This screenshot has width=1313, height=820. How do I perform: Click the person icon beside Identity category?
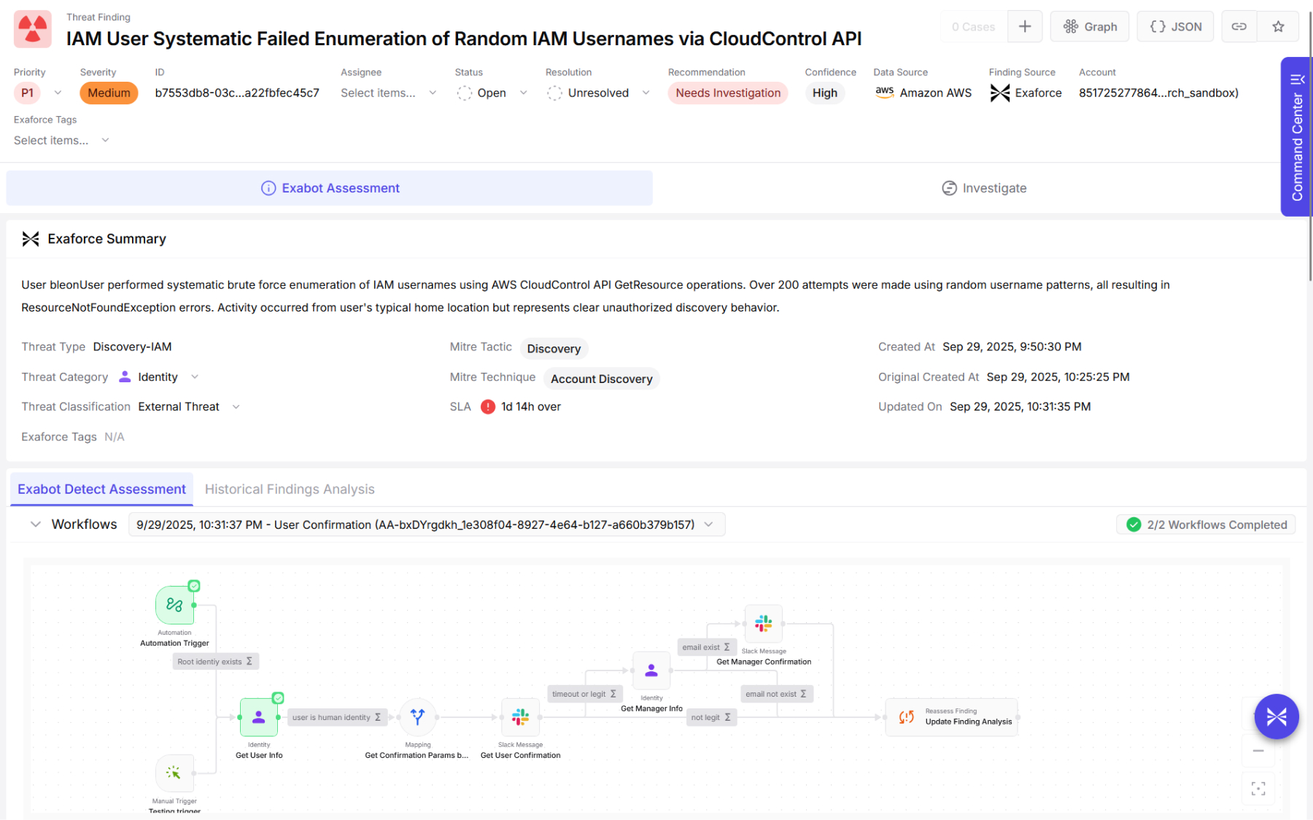(x=125, y=376)
